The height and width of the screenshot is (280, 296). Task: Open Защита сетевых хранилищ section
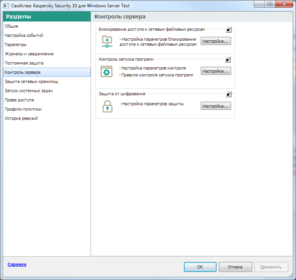pyautogui.click(x=46, y=81)
